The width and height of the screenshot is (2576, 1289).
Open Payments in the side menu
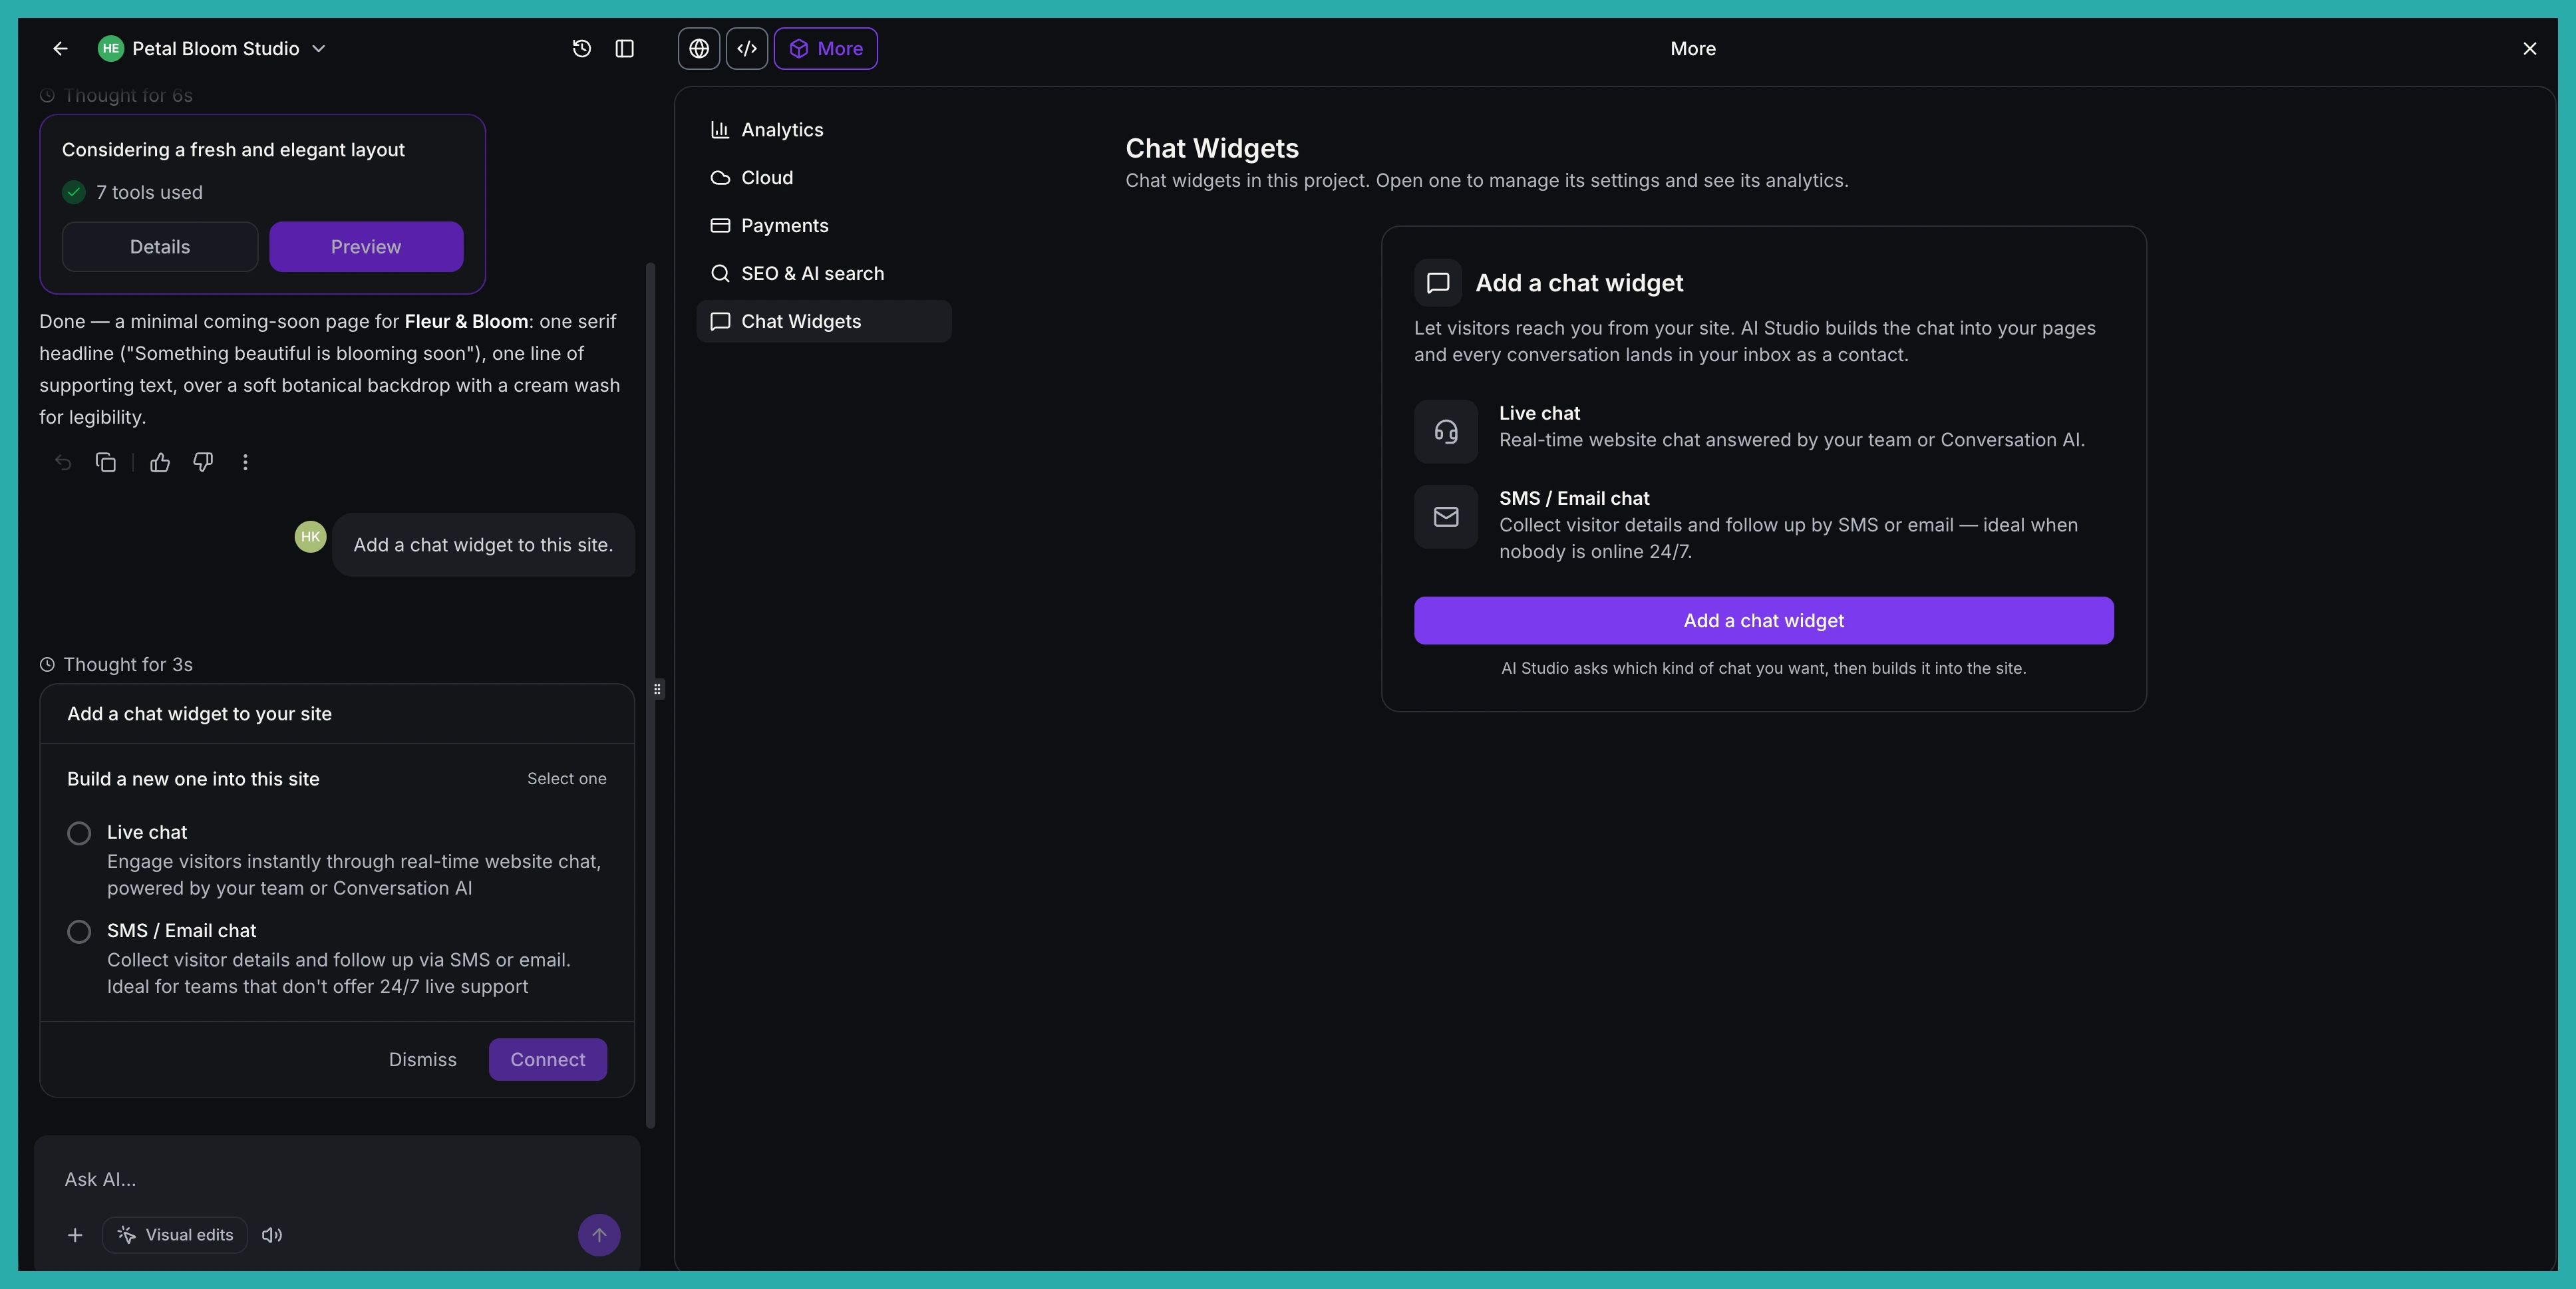pyautogui.click(x=824, y=226)
